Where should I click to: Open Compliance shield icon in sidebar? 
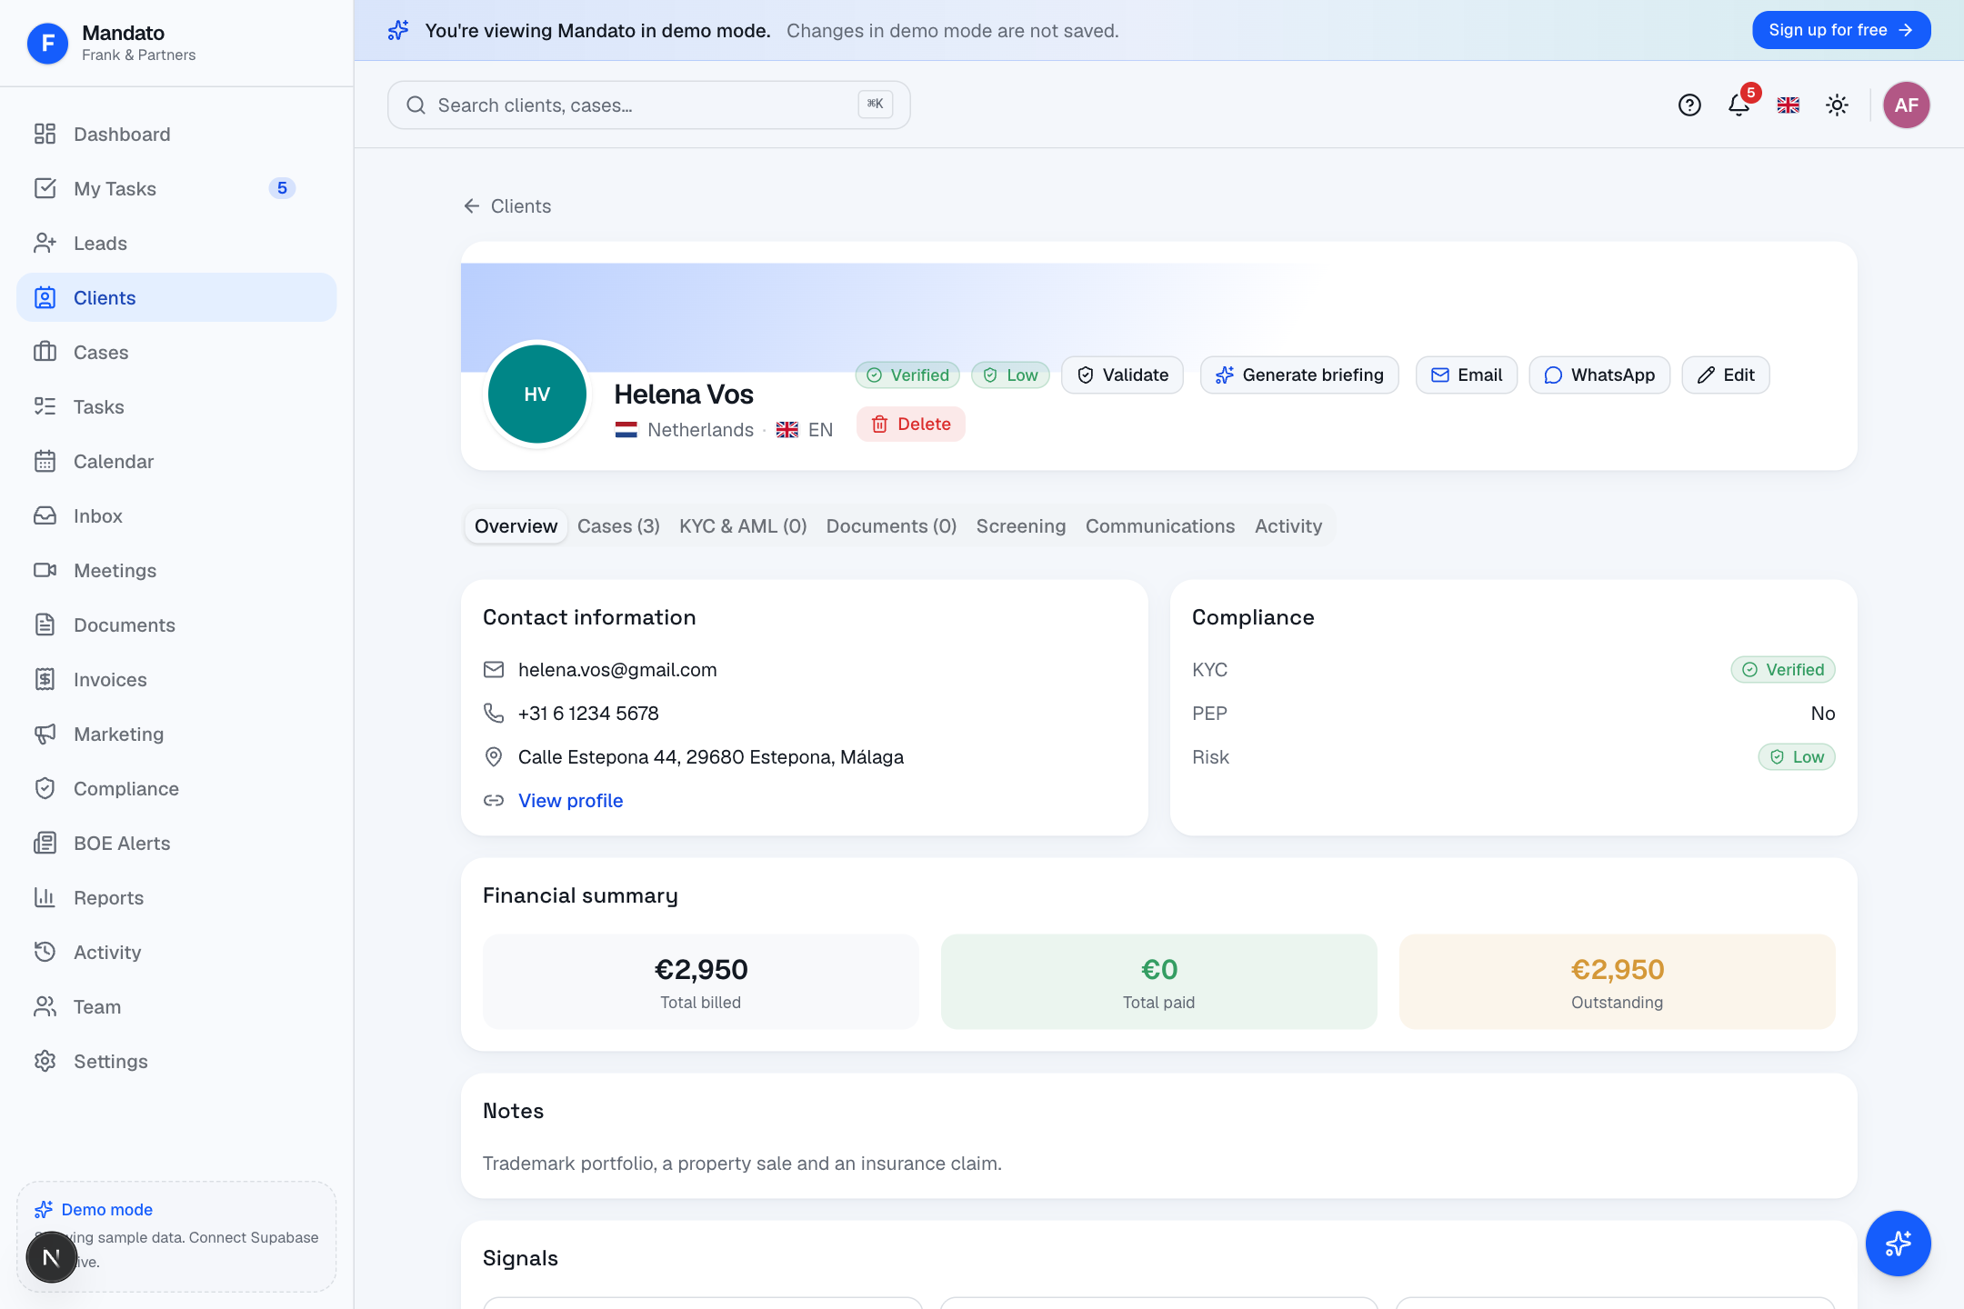pyautogui.click(x=45, y=788)
